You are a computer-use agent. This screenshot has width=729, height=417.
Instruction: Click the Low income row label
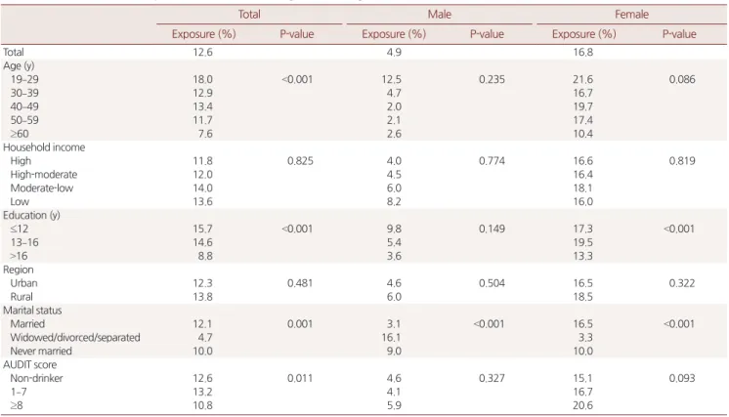(20, 201)
